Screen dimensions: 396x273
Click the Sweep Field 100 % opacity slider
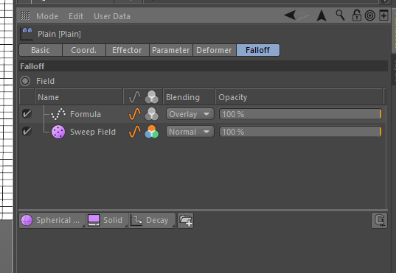[300, 132]
